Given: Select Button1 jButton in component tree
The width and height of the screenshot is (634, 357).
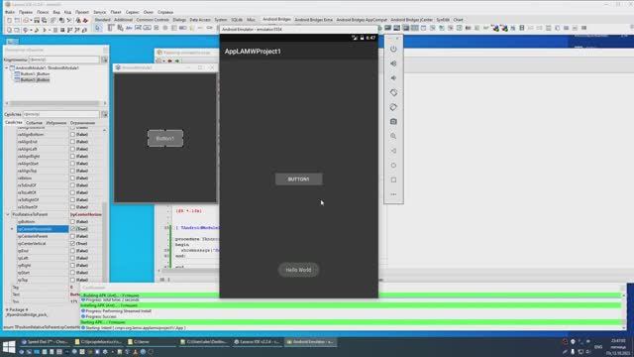Looking at the screenshot, I should pyautogui.click(x=35, y=74).
